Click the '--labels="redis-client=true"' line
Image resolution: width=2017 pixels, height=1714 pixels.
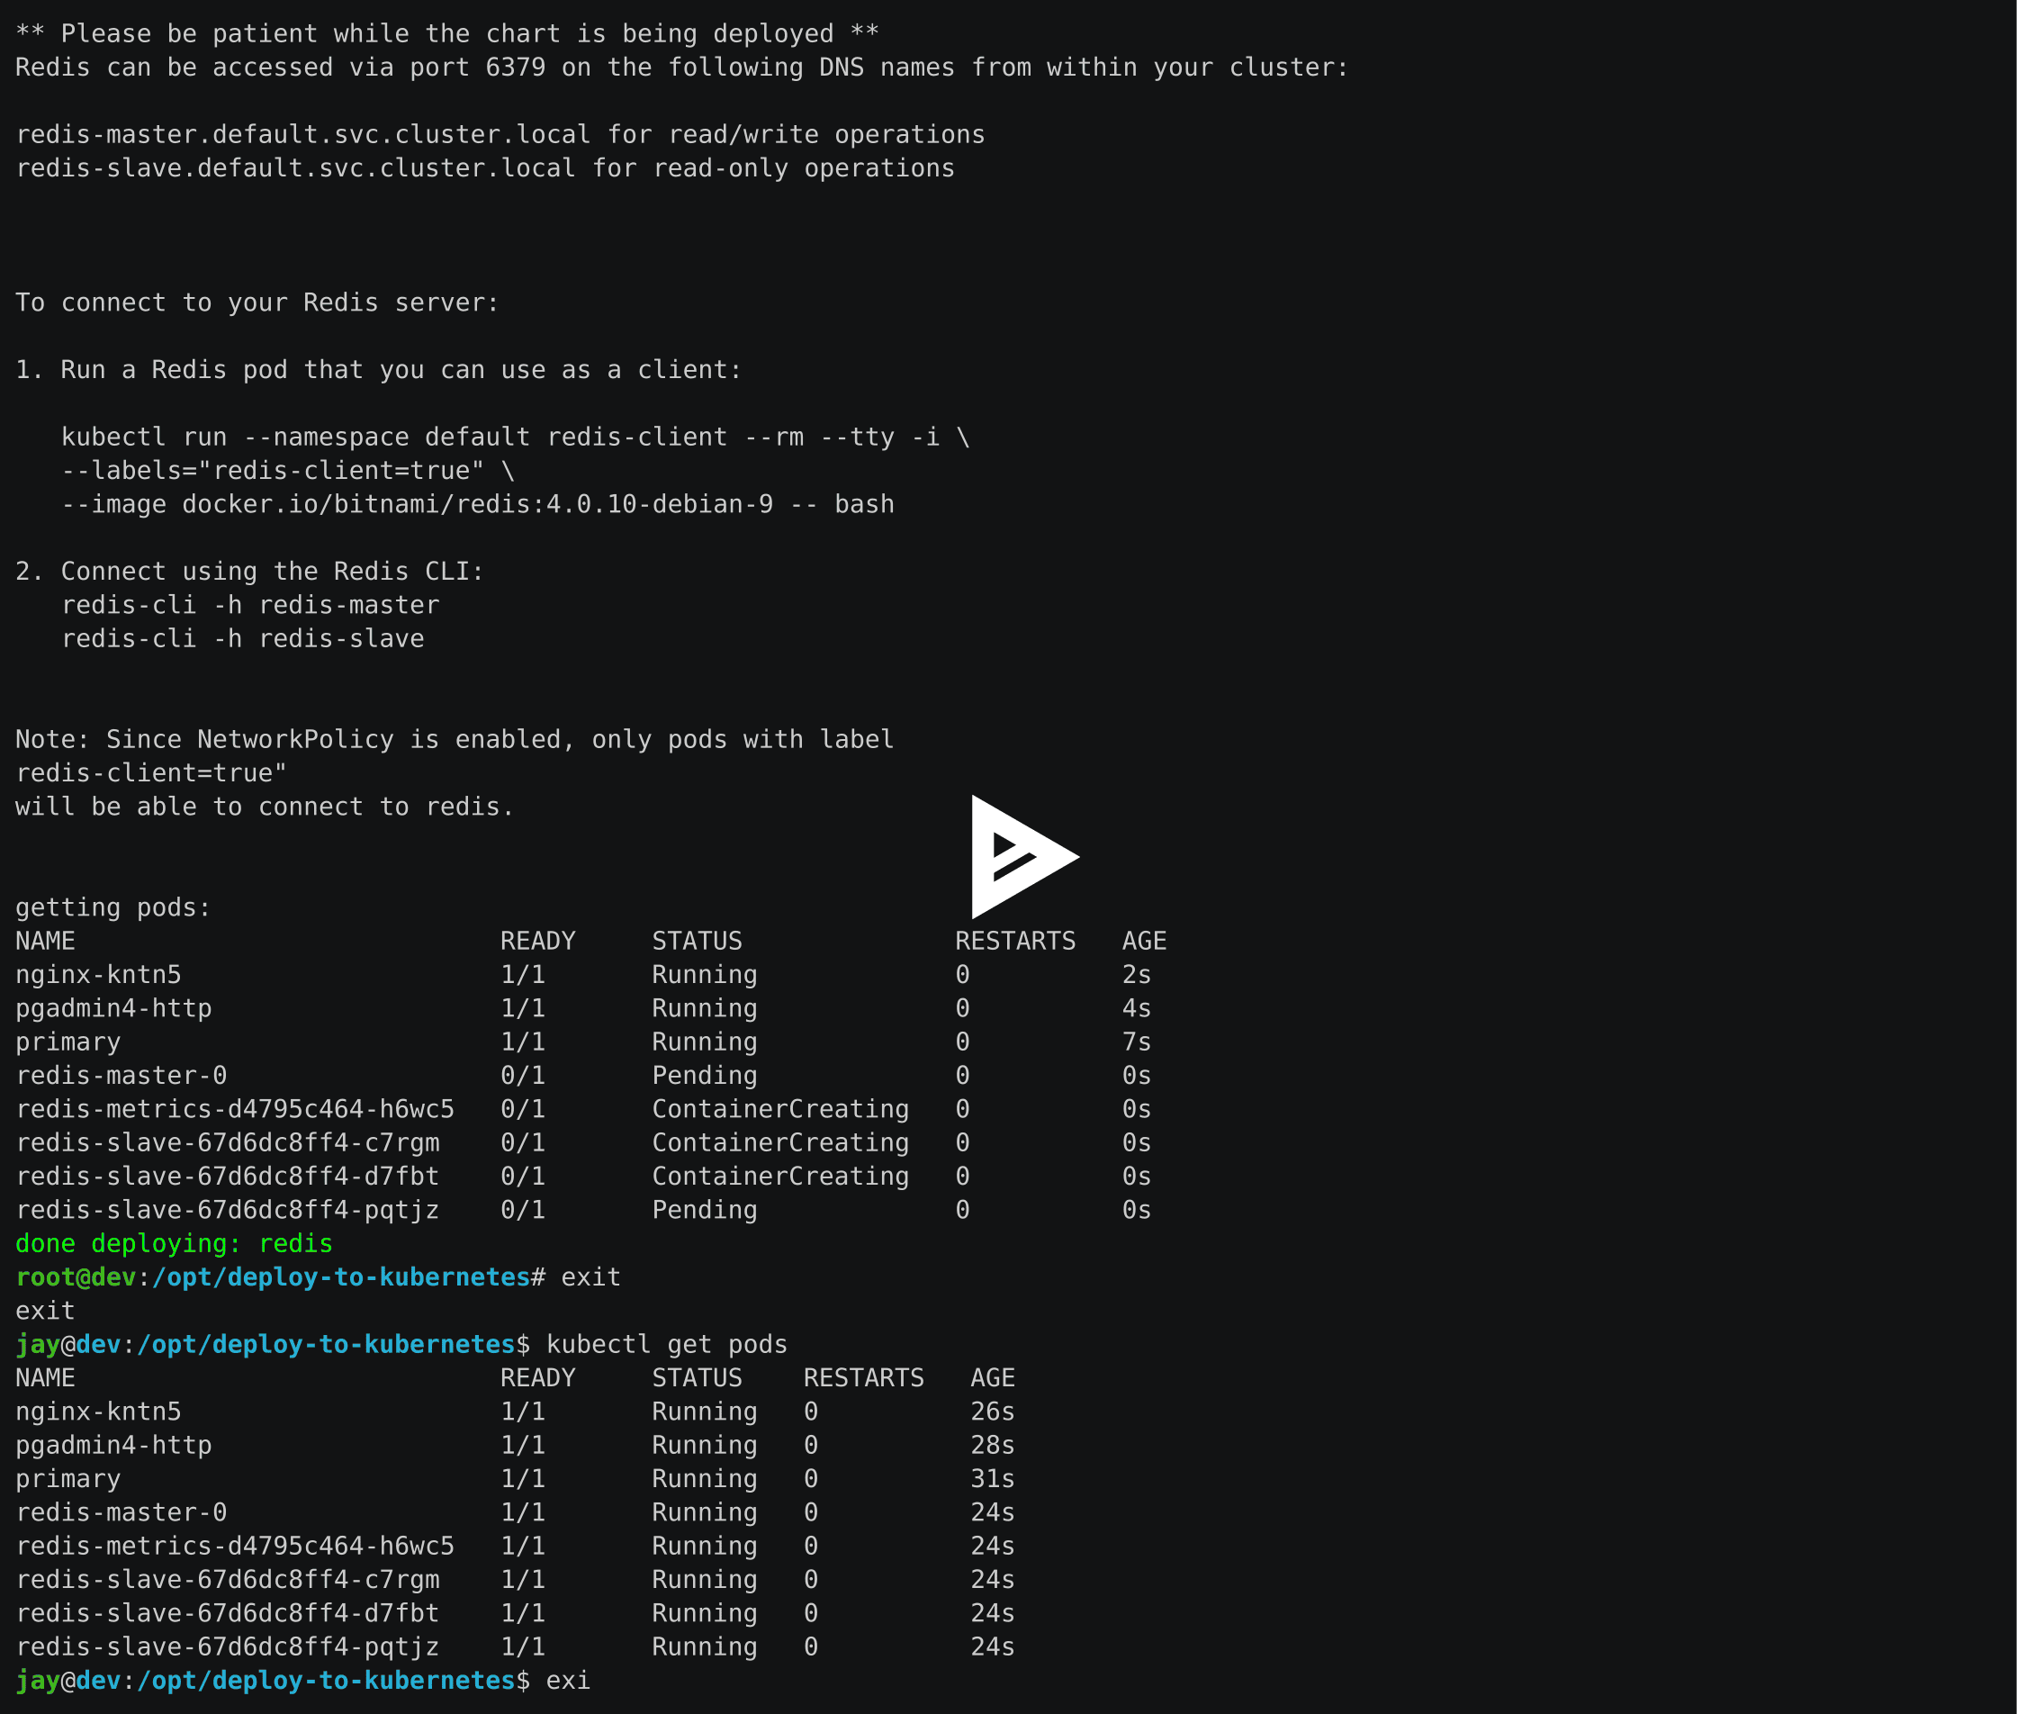[x=289, y=470]
